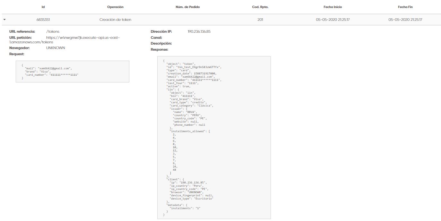This screenshot has height=221, width=441.
Task: Click the UNKNOWN browser value
Action: coord(56,48)
